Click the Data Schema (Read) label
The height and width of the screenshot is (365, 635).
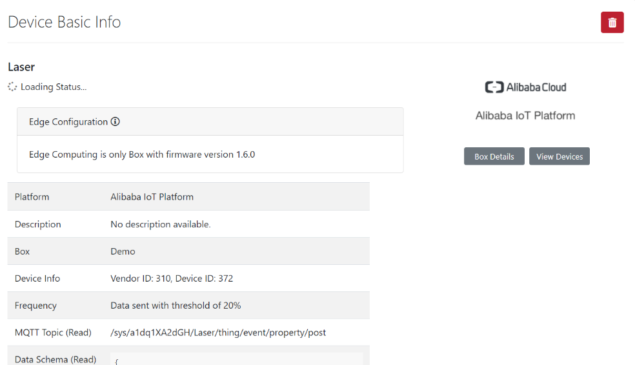(x=55, y=359)
